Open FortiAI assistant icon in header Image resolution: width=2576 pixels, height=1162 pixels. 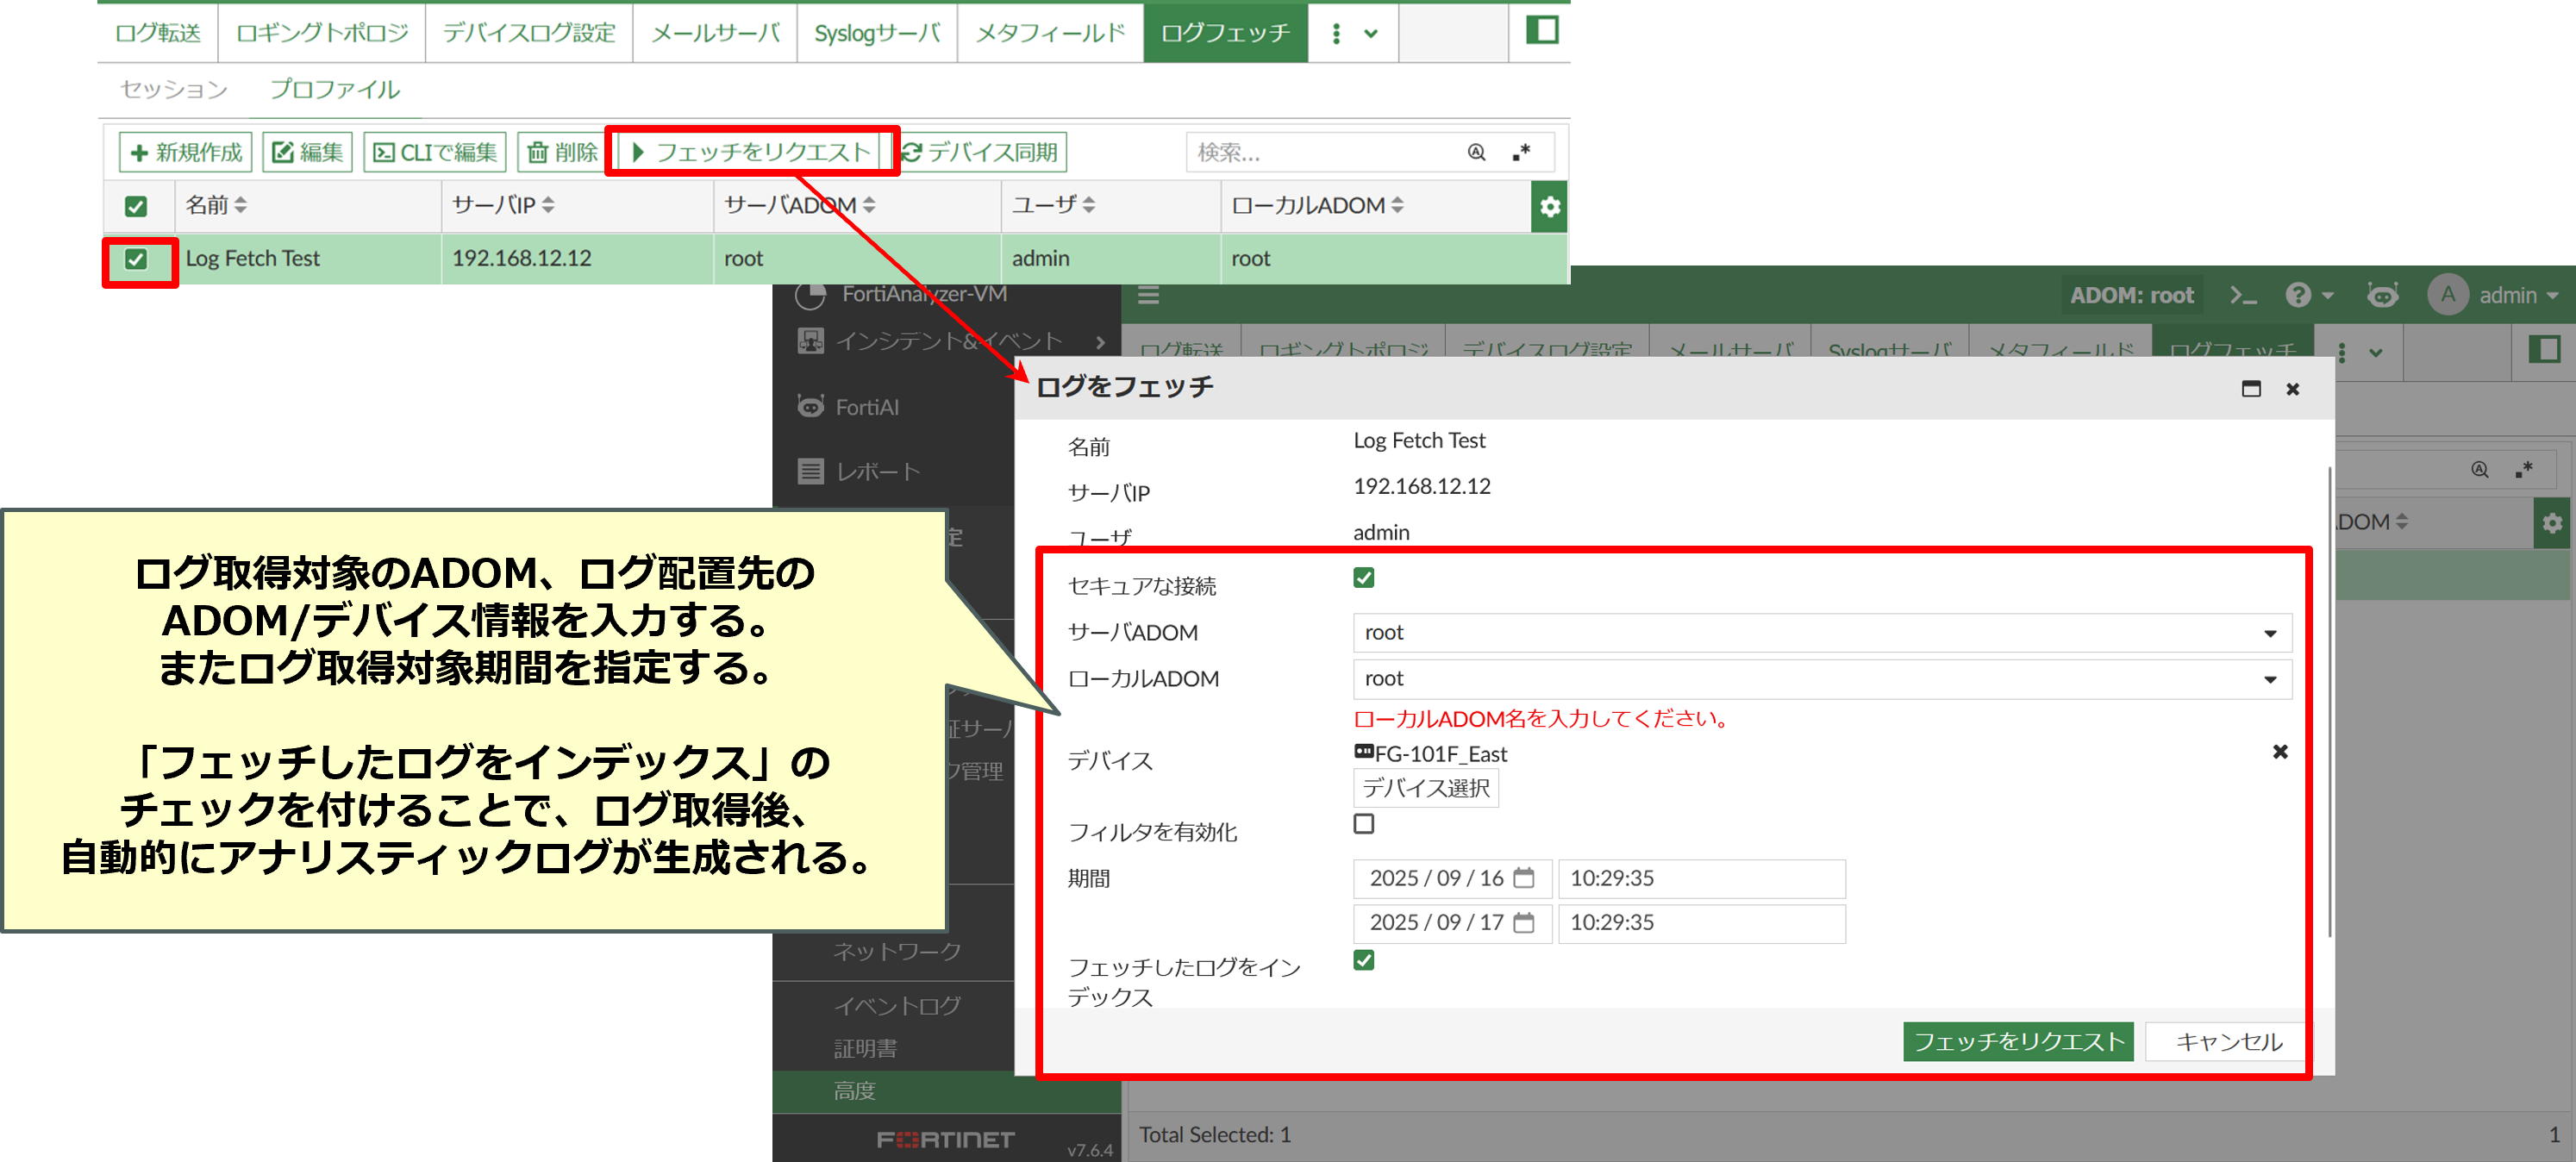(x=2382, y=295)
